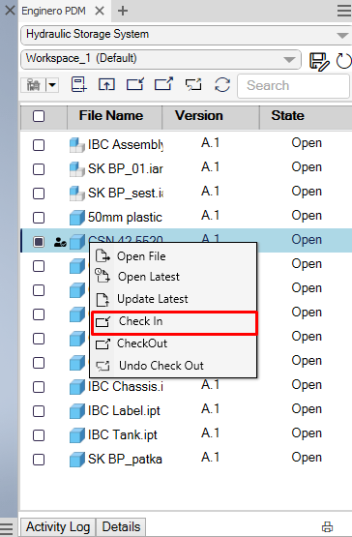Click into the Search field
The width and height of the screenshot is (352, 537).
pos(293,85)
